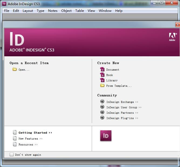This screenshot has width=180, height=167.
Task: Click the Open... folder icon
Action: pyautogui.click(x=15, y=69)
